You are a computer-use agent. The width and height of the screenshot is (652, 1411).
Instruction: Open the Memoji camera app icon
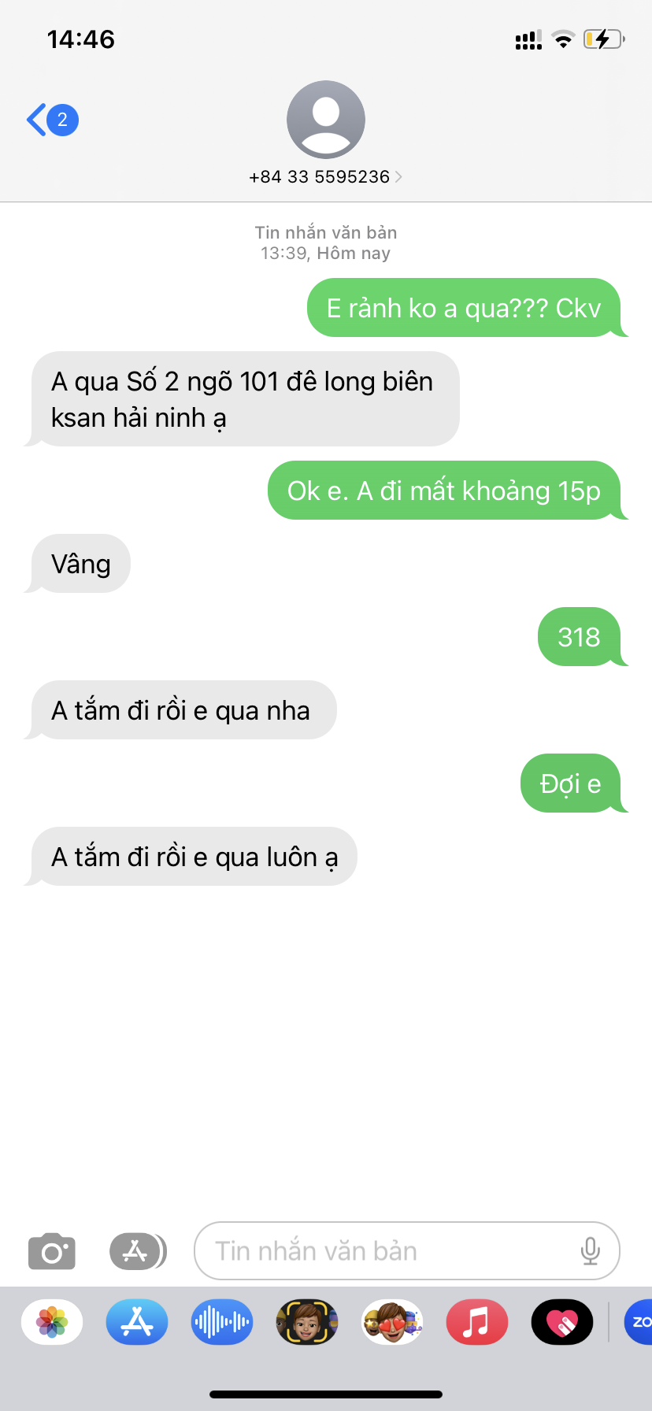click(307, 1322)
